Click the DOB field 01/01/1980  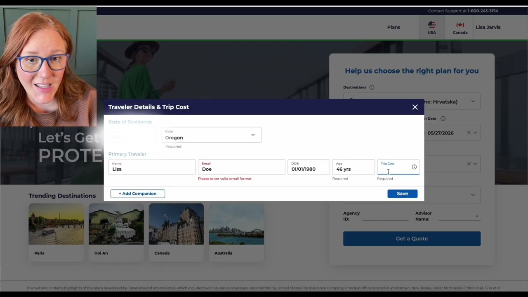pyautogui.click(x=309, y=167)
